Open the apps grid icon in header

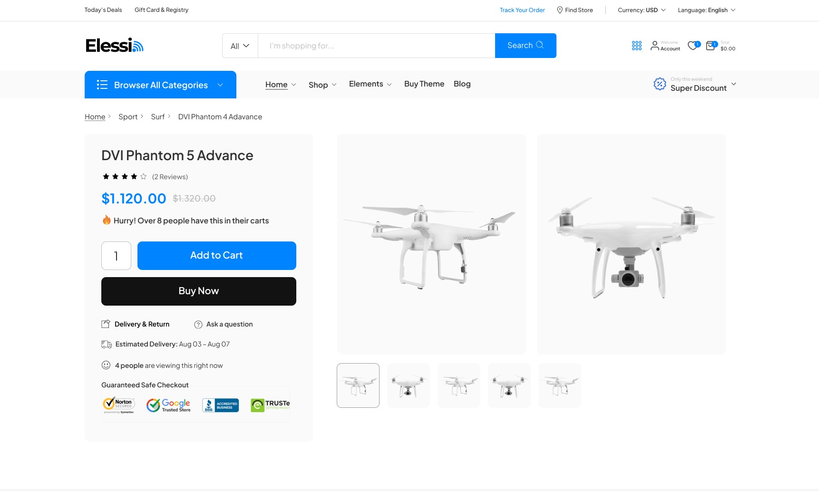[636, 46]
